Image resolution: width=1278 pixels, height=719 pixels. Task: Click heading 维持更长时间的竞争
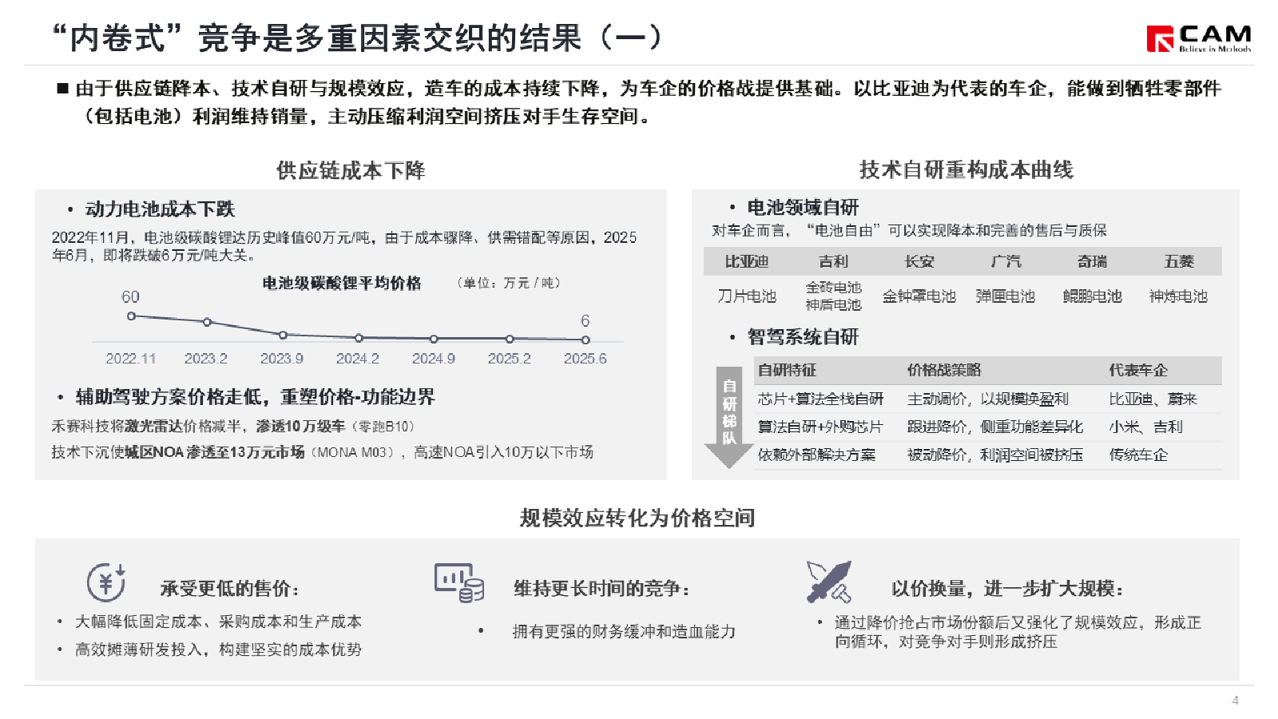tap(602, 590)
